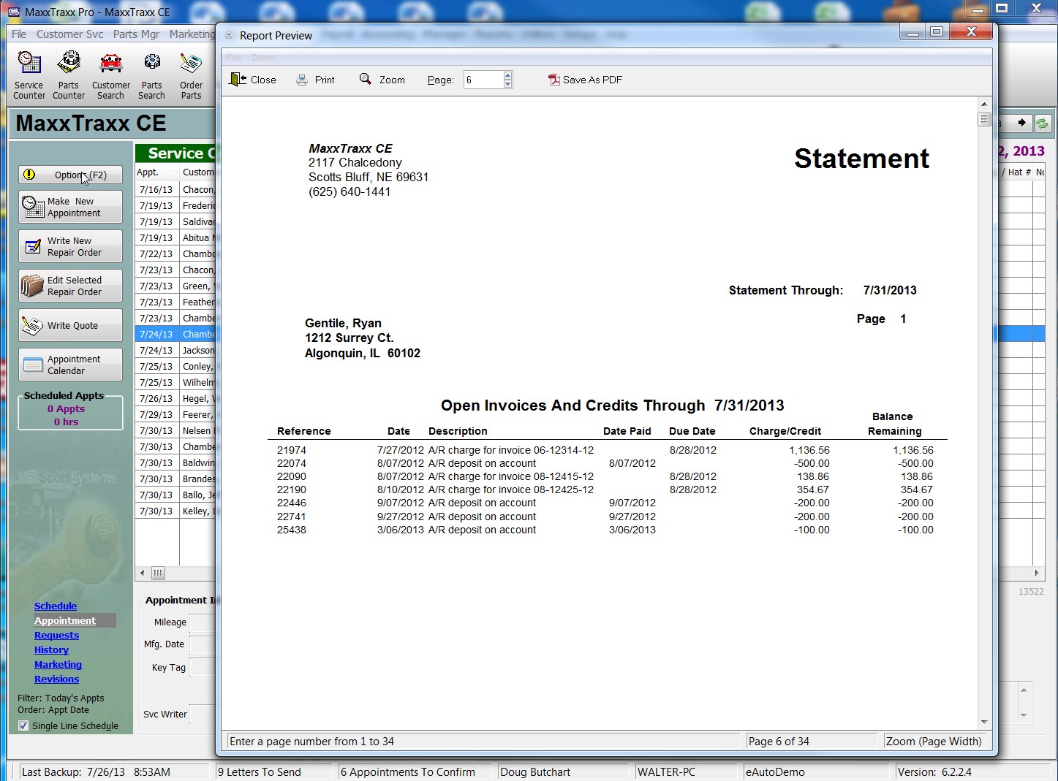
Task: Open the Parts Mgr menu
Action: [136, 34]
